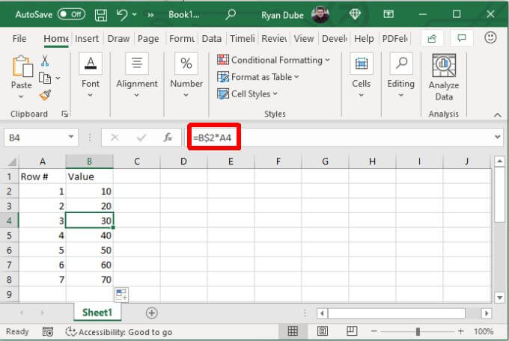509x341 pixels.
Task: Open the Cells group button
Action: point(361,76)
